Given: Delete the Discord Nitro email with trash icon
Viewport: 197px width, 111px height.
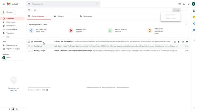Looking at the screenshot, I should tap(179, 42).
